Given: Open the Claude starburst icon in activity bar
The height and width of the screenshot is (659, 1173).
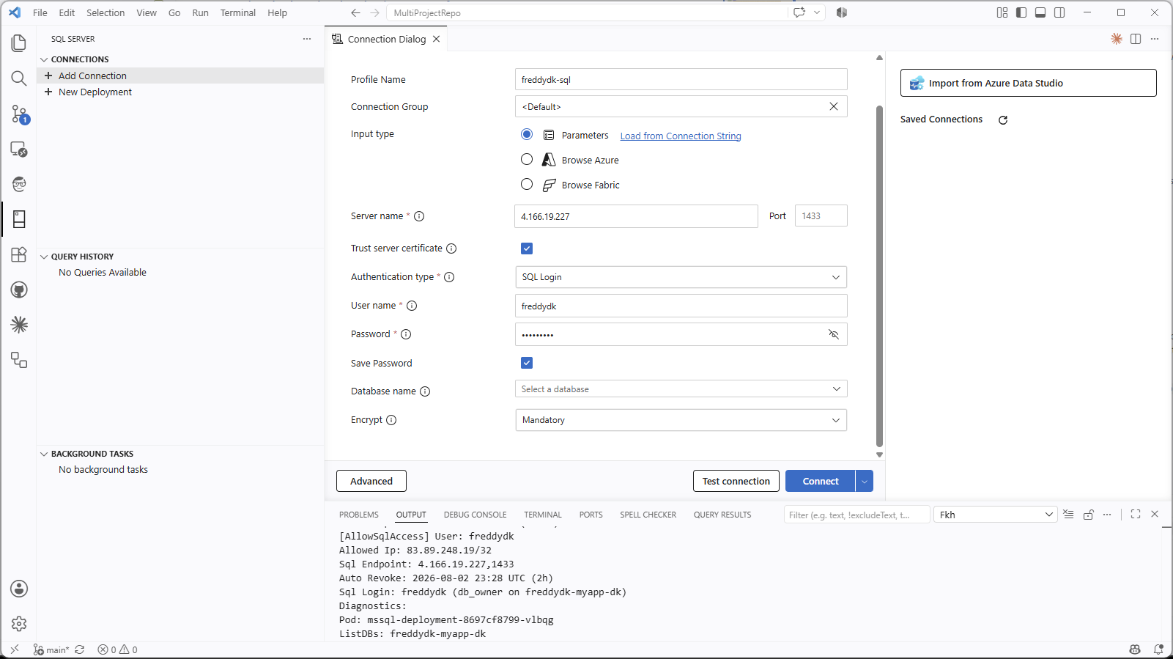Looking at the screenshot, I should pyautogui.click(x=19, y=325).
